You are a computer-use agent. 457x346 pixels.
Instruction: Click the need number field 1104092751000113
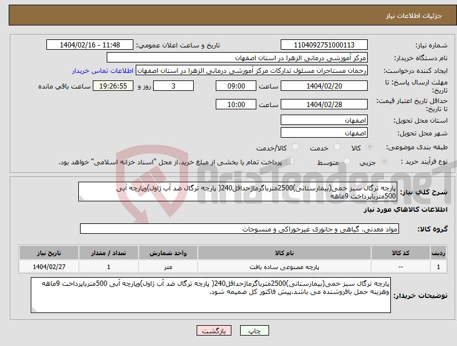coord(324,45)
